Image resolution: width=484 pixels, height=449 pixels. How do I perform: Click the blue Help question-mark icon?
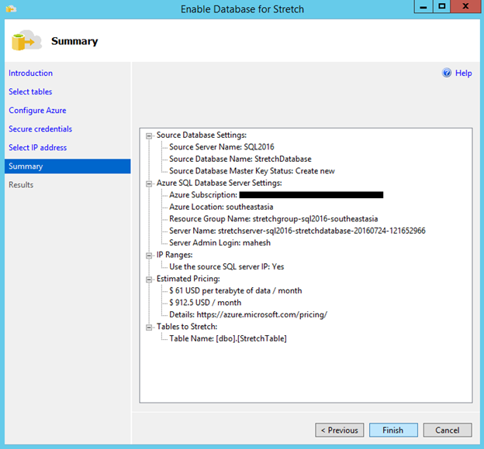pos(447,73)
